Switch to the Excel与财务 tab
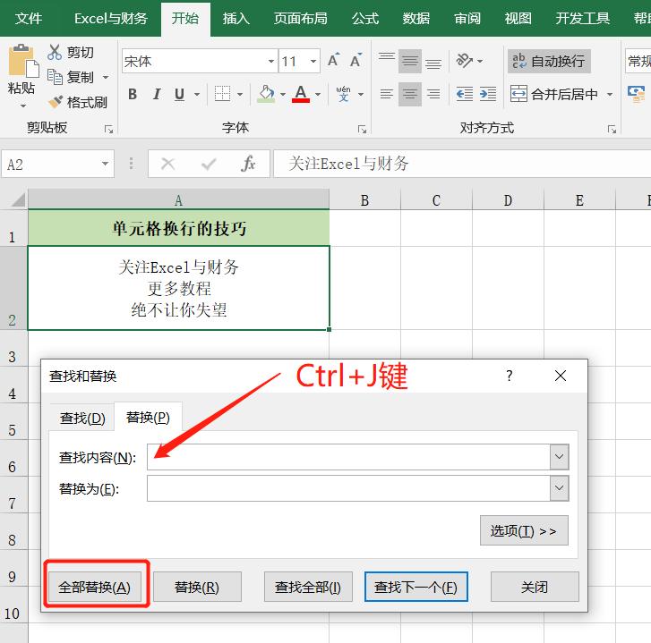 pyautogui.click(x=111, y=19)
